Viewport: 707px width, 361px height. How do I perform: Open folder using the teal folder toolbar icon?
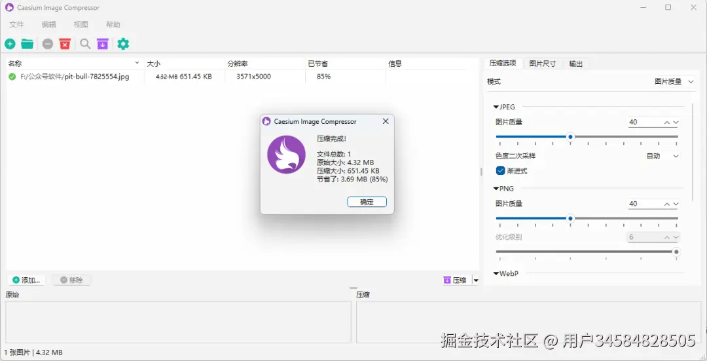pos(27,44)
